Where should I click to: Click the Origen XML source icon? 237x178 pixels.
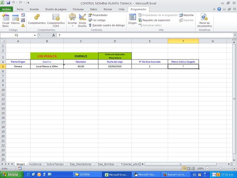point(132,19)
